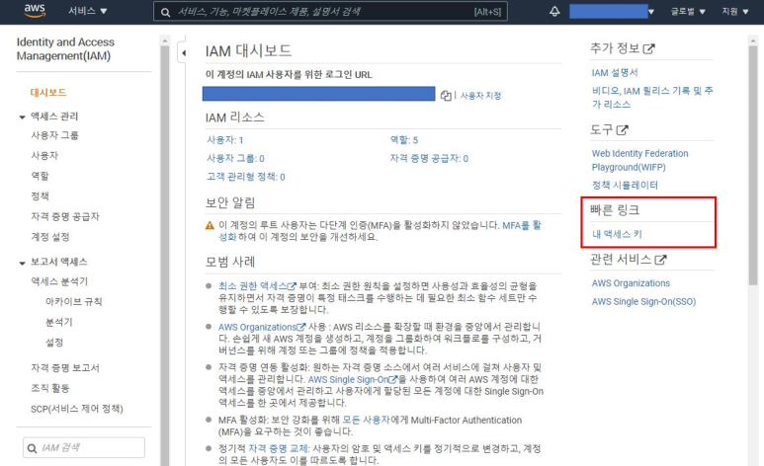Click the 사용자 그룹: 0 link
This screenshot has height=466, width=764.
235,159
